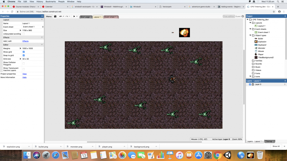Select Layout 1 in project tree
287x161 pixels.
[x=261, y=26]
